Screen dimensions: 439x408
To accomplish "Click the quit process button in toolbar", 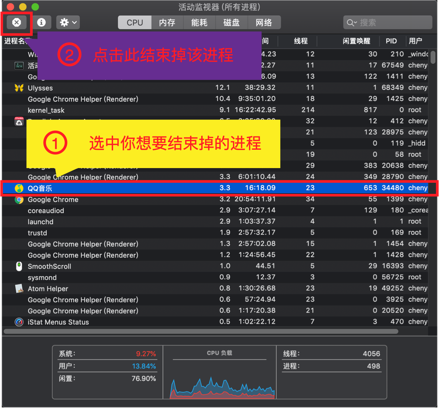I will click(x=17, y=22).
